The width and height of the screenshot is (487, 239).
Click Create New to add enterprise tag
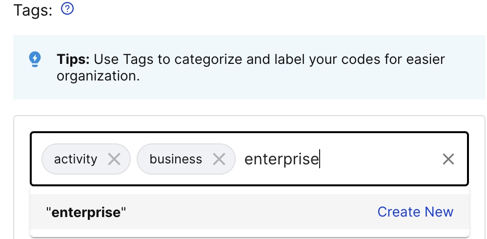pos(415,212)
